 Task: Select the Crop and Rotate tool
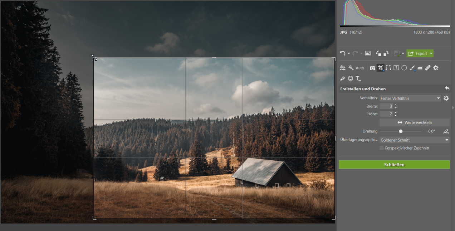pos(381,68)
